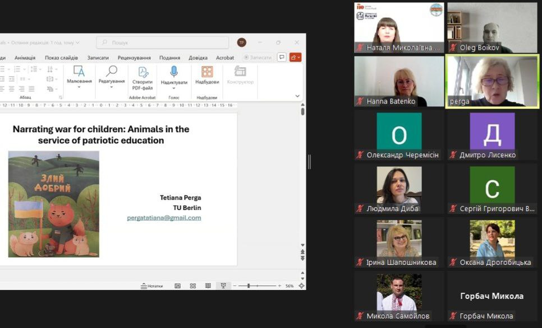Open the Малювання drawing tools
The height and width of the screenshot is (328, 542).
(x=79, y=76)
